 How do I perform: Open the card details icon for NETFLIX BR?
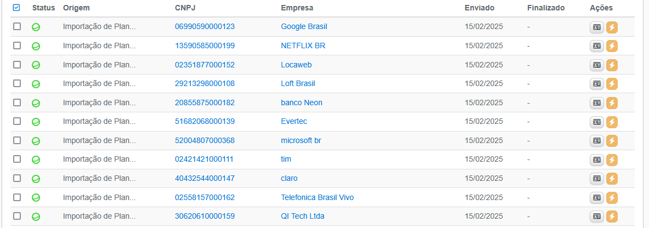596,47
